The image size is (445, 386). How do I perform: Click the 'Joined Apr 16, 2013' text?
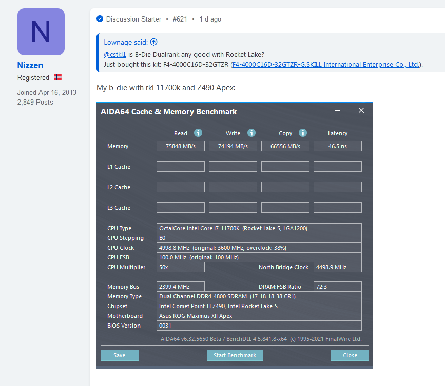[47, 92]
